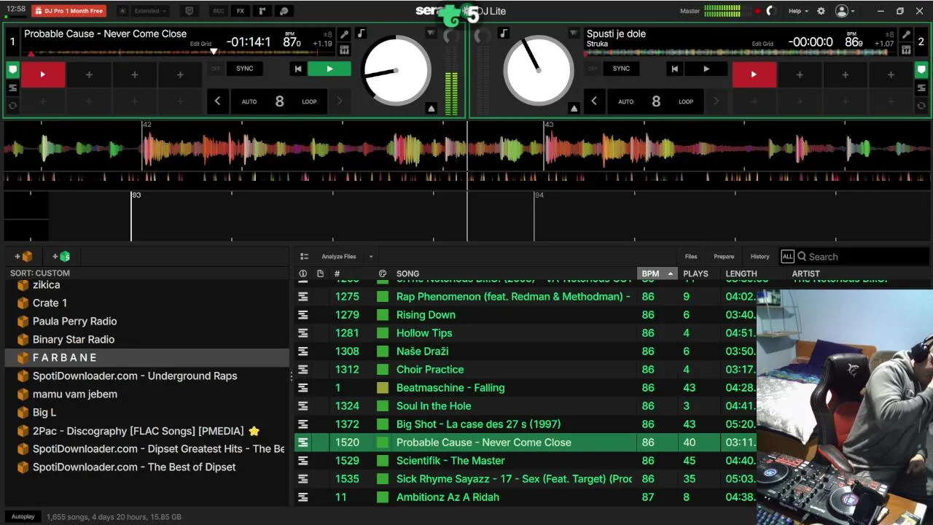Eject track from deck 2
933x525 pixels.
574,108
